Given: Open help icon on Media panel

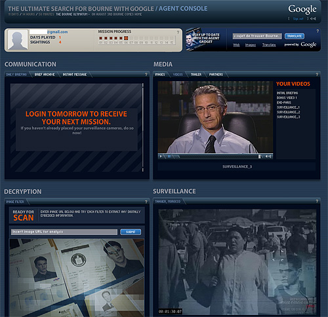Looking at the screenshot, I should [x=317, y=75].
